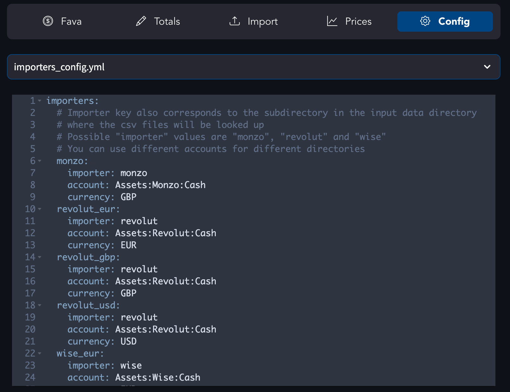Click the revolut importer value on line 15
Image resolution: width=510 pixels, height=392 pixels.
[139, 269]
